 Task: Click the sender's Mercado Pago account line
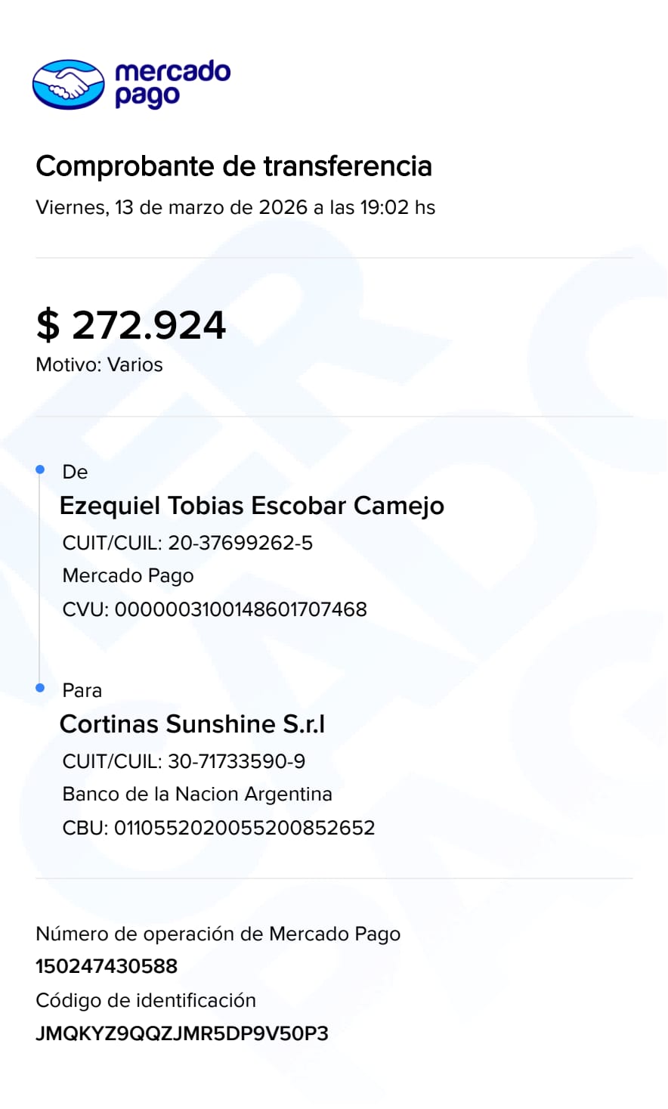128,575
